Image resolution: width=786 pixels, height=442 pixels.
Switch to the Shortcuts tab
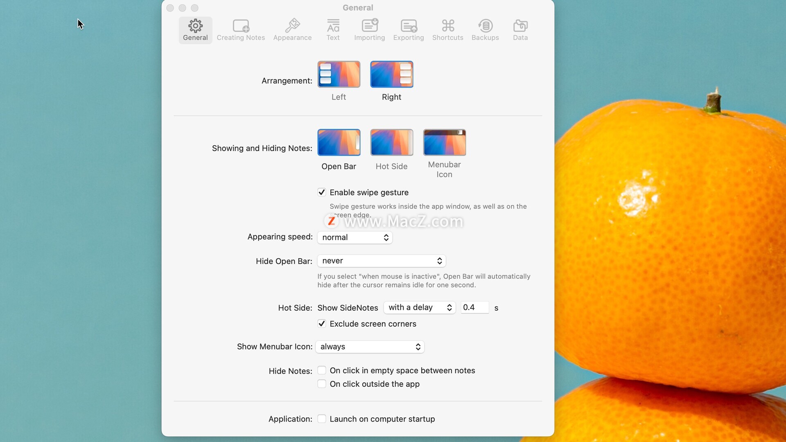448,30
